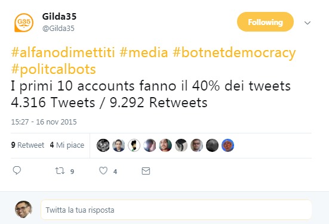Open the #media hashtag link

coord(144,52)
